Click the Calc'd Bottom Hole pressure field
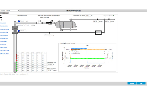The image size is (147, 95). (x=50, y=65)
